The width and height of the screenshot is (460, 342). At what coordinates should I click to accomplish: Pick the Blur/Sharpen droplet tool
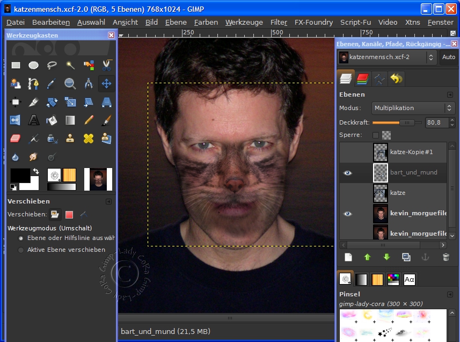[16, 157]
